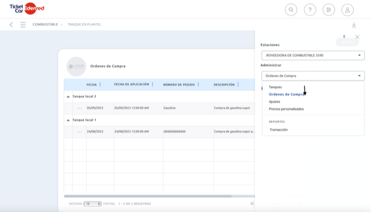This screenshot has height=212, width=371.
Task: Click the LOGO placeholder thumbnail
Action: point(76,67)
